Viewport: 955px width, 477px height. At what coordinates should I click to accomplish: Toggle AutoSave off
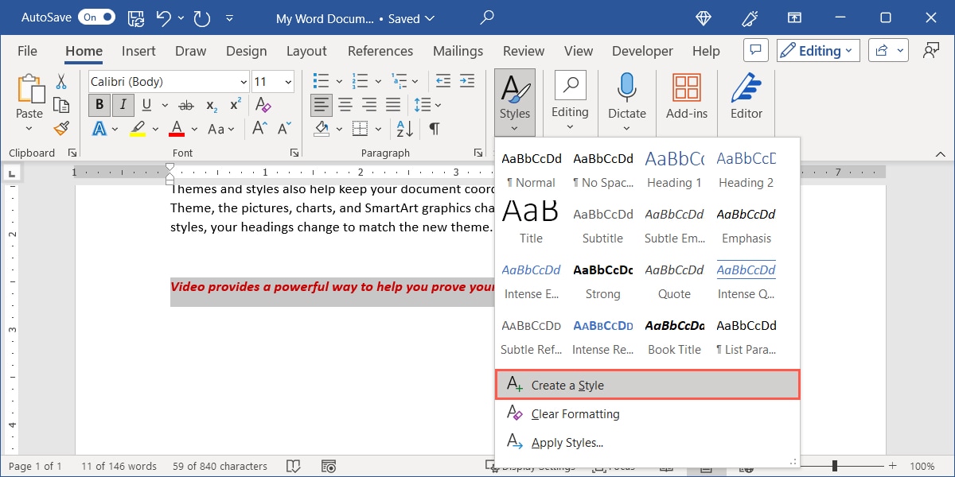(x=95, y=16)
